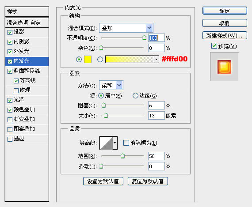Toggle the 等高线 contour sub-option checkbox
The height and width of the screenshot is (207, 252).
[16, 81]
